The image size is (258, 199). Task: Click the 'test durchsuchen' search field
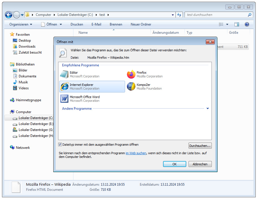click(215, 15)
